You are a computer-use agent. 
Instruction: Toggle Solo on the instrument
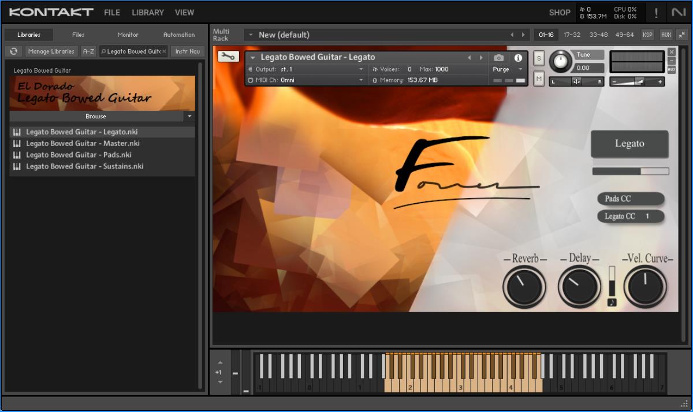[x=539, y=58]
